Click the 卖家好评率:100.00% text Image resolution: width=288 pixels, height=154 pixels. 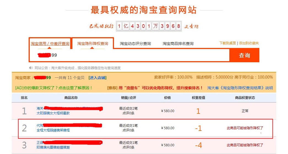[x=173, y=77]
